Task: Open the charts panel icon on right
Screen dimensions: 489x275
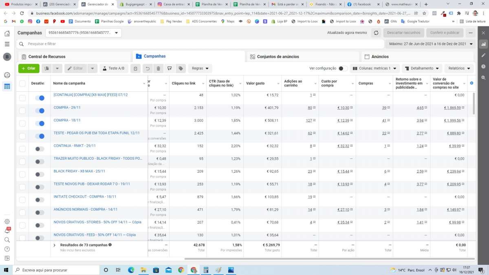Action: (483, 44)
